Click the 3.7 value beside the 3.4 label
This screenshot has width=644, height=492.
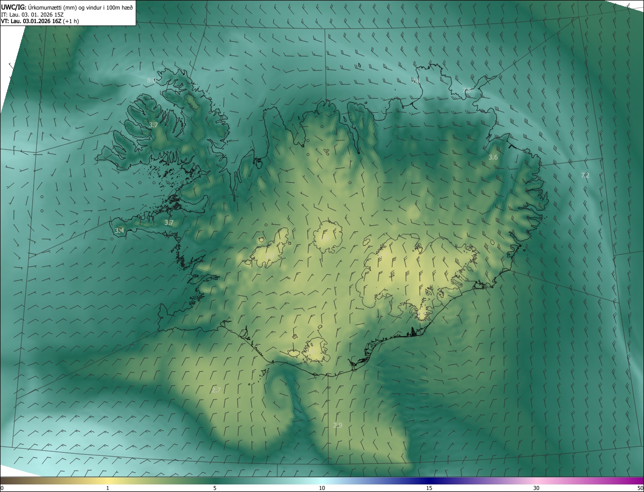[x=169, y=222]
